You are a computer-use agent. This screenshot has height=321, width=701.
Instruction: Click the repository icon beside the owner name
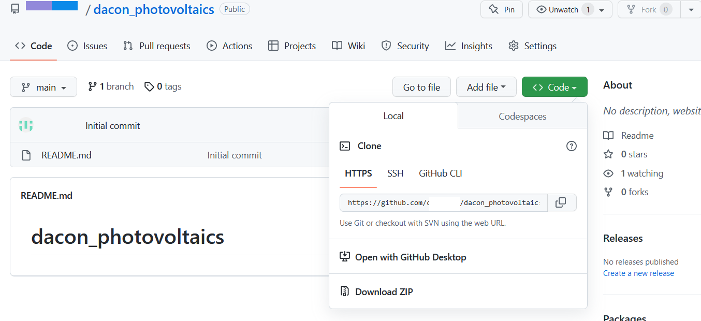pyautogui.click(x=15, y=9)
